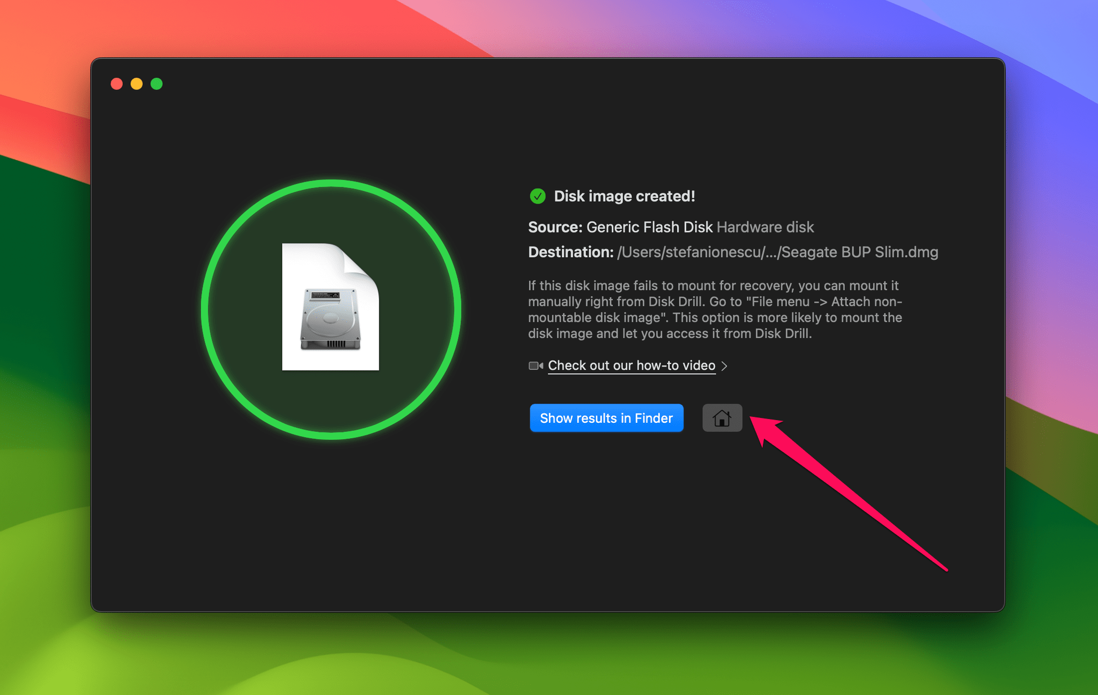Click the 'Source:' label
Image resolution: width=1098 pixels, height=695 pixels.
(555, 227)
